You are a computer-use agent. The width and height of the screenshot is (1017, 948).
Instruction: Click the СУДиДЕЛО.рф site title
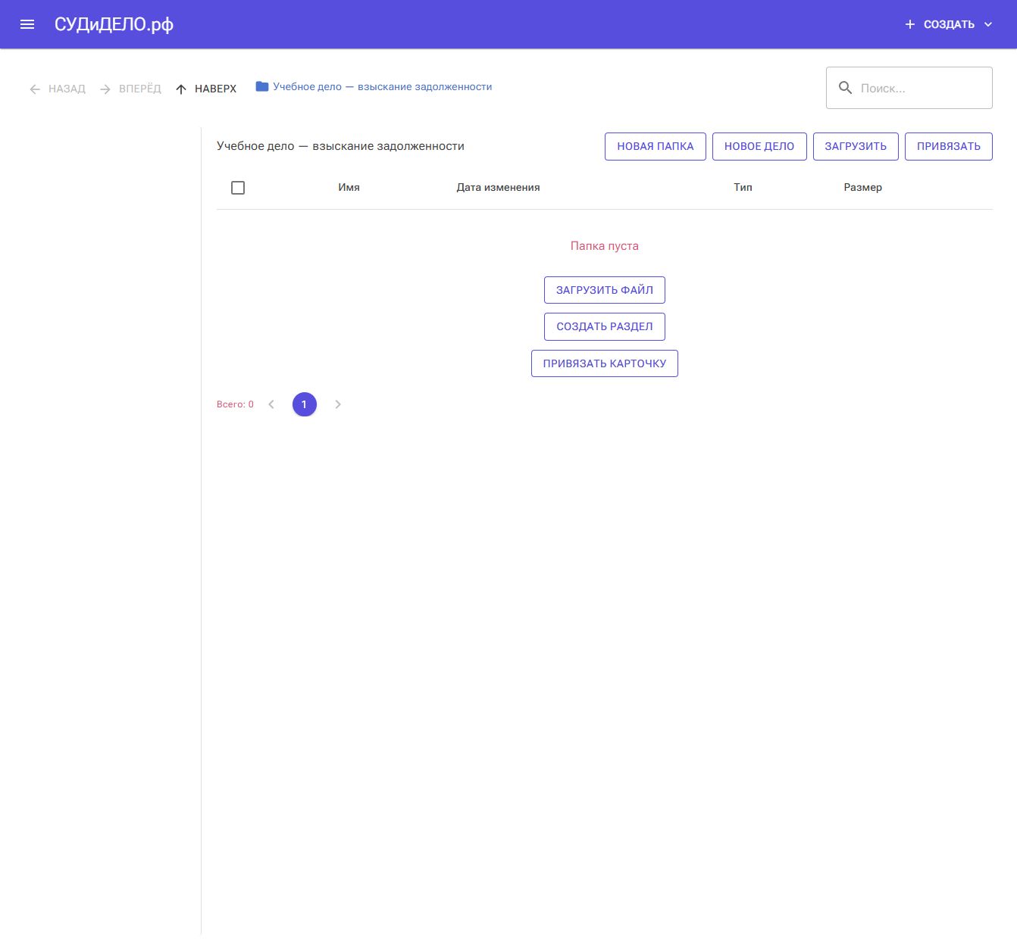click(x=114, y=24)
